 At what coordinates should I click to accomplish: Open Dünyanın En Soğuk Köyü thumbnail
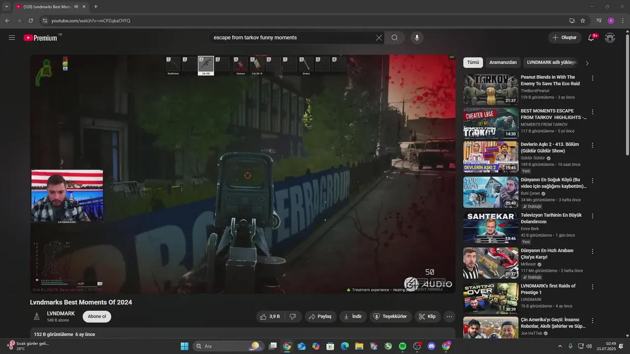point(490,192)
